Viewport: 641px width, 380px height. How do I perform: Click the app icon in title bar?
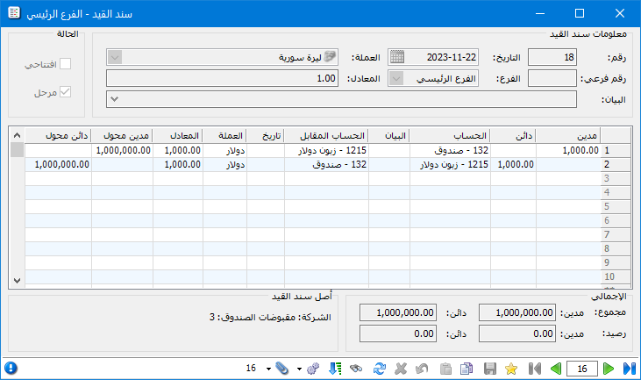[x=14, y=13]
